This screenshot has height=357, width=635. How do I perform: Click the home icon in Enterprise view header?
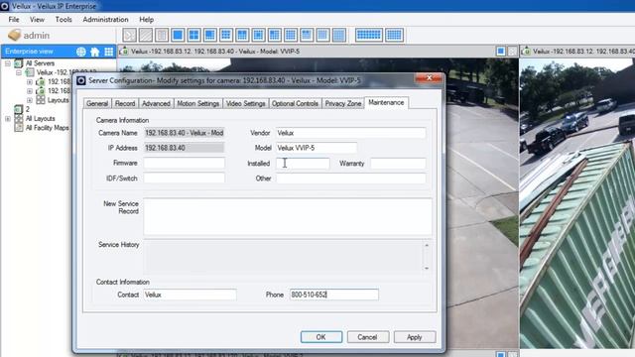(x=95, y=52)
